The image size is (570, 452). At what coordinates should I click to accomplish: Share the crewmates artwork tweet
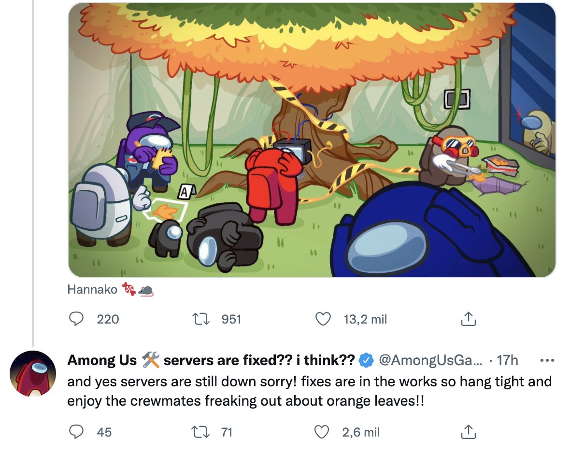click(x=467, y=319)
